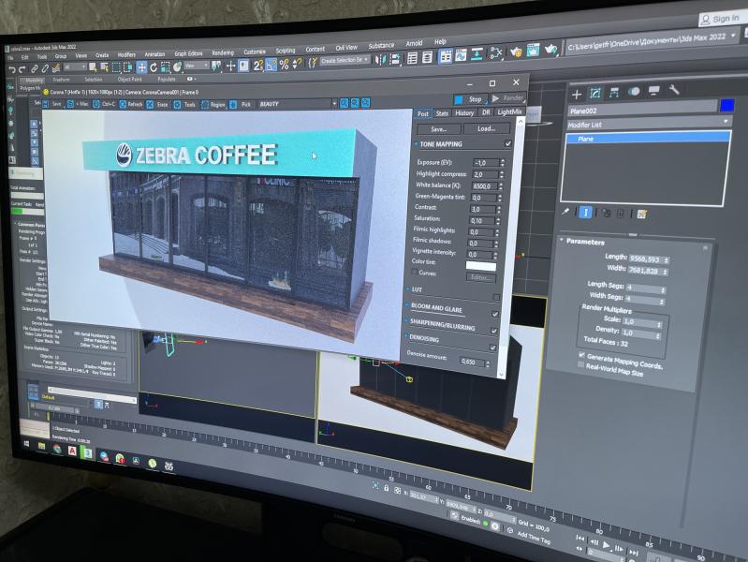Toggle the Percent Snap icon

click(285, 64)
